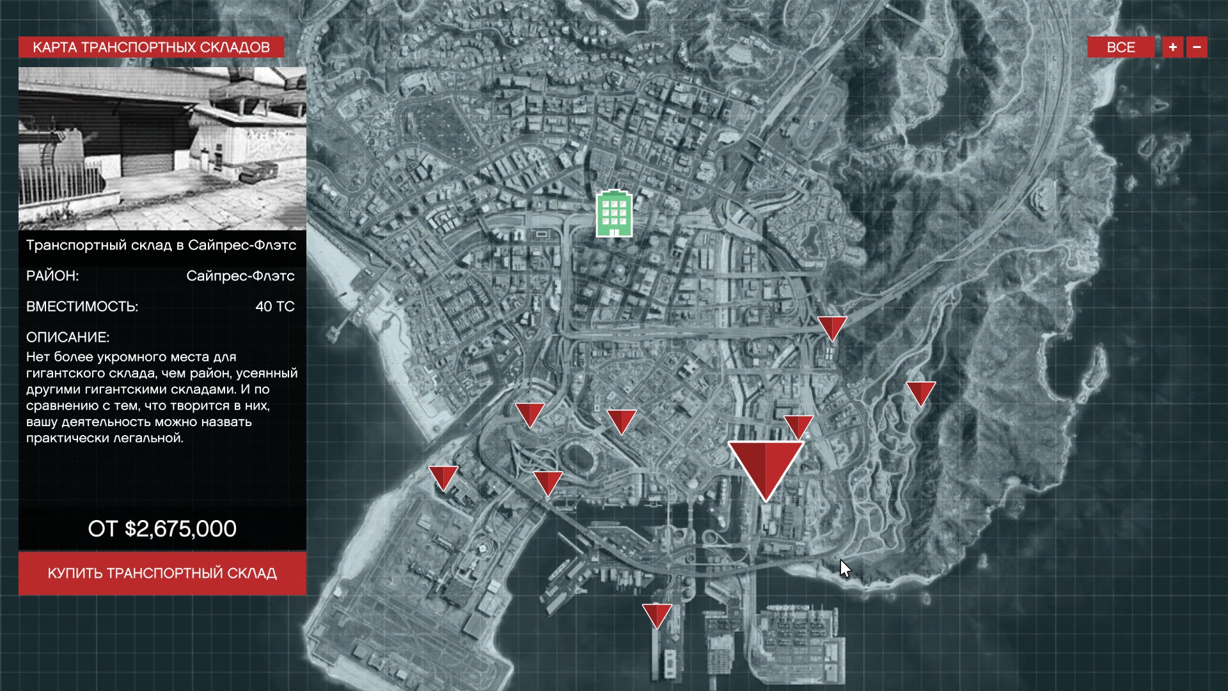
Task: Click КУПИТЬ ТРАНСПОРТНЫЙ СКЛАД button
Action: pos(162,573)
